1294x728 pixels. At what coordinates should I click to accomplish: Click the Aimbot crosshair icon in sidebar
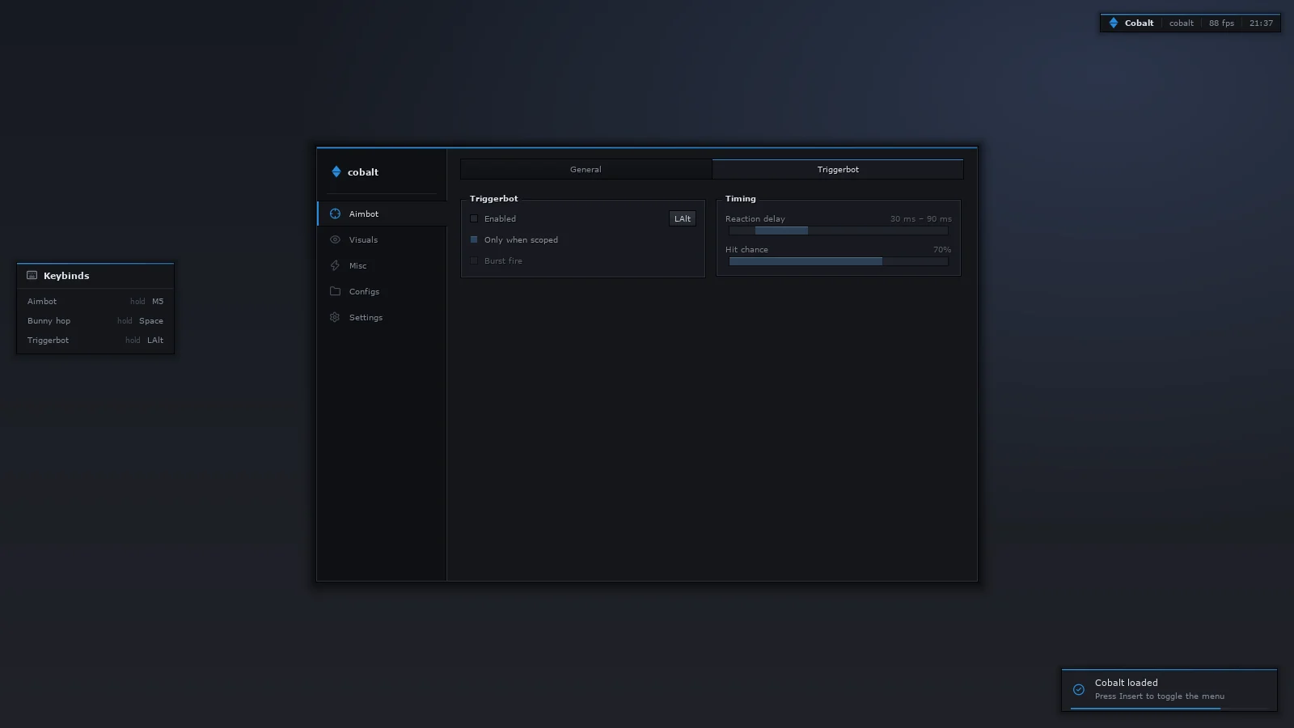point(335,214)
